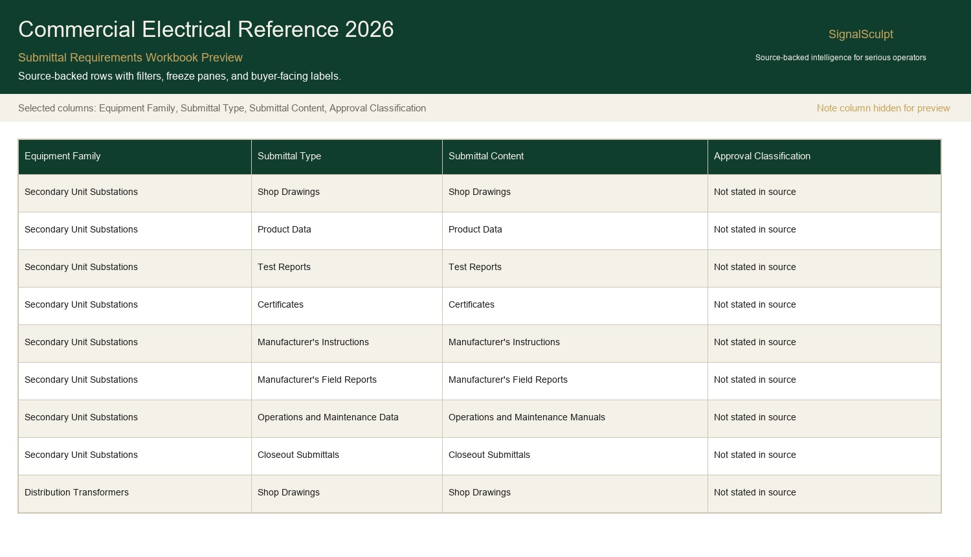Click the 'Source-backed intelligence for serious operators' tagline
Image resolution: width=971 pixels, height=557 pixels.
point(840,58)
